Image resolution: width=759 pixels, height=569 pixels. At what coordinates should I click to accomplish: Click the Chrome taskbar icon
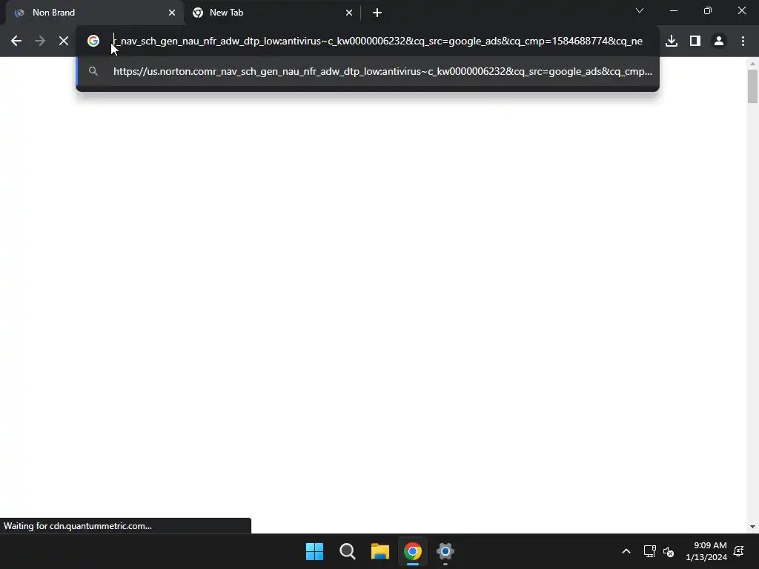point(413,551)
